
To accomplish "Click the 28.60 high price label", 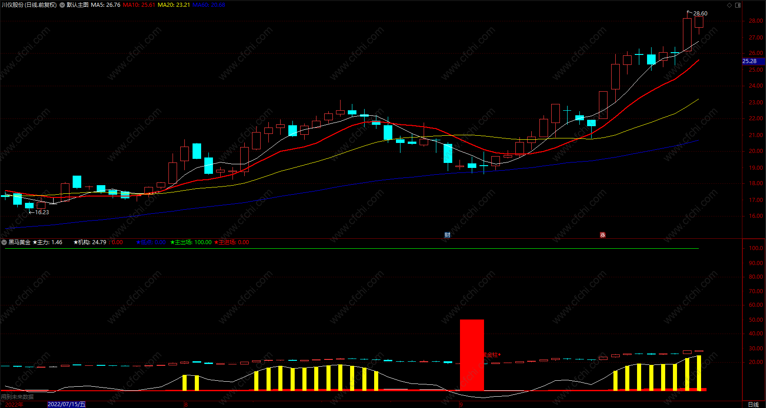I will 700,14.
